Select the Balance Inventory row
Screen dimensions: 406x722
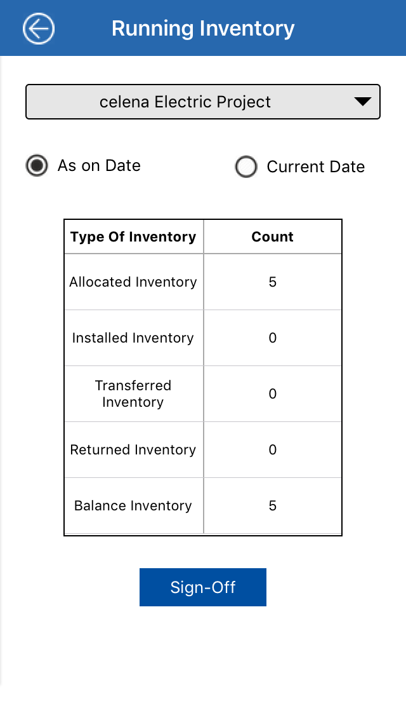tap(133, 506)
